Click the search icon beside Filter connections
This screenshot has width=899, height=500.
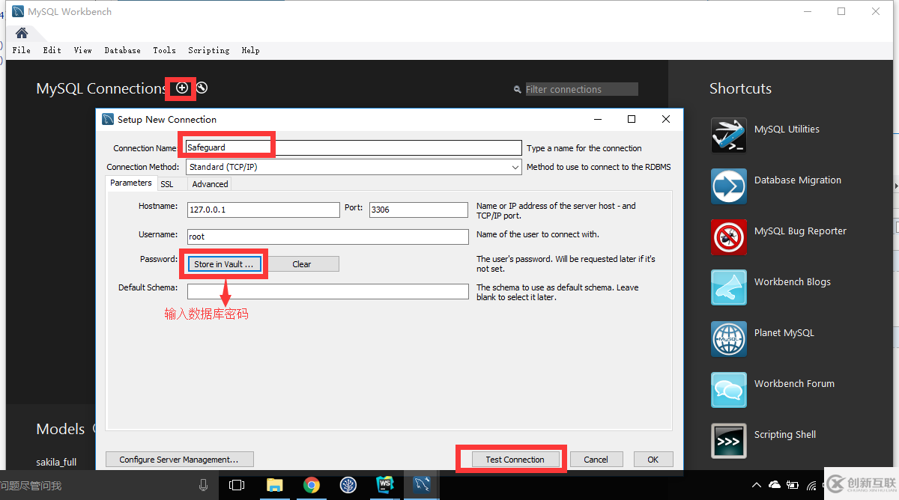click(x=517, y=89)
